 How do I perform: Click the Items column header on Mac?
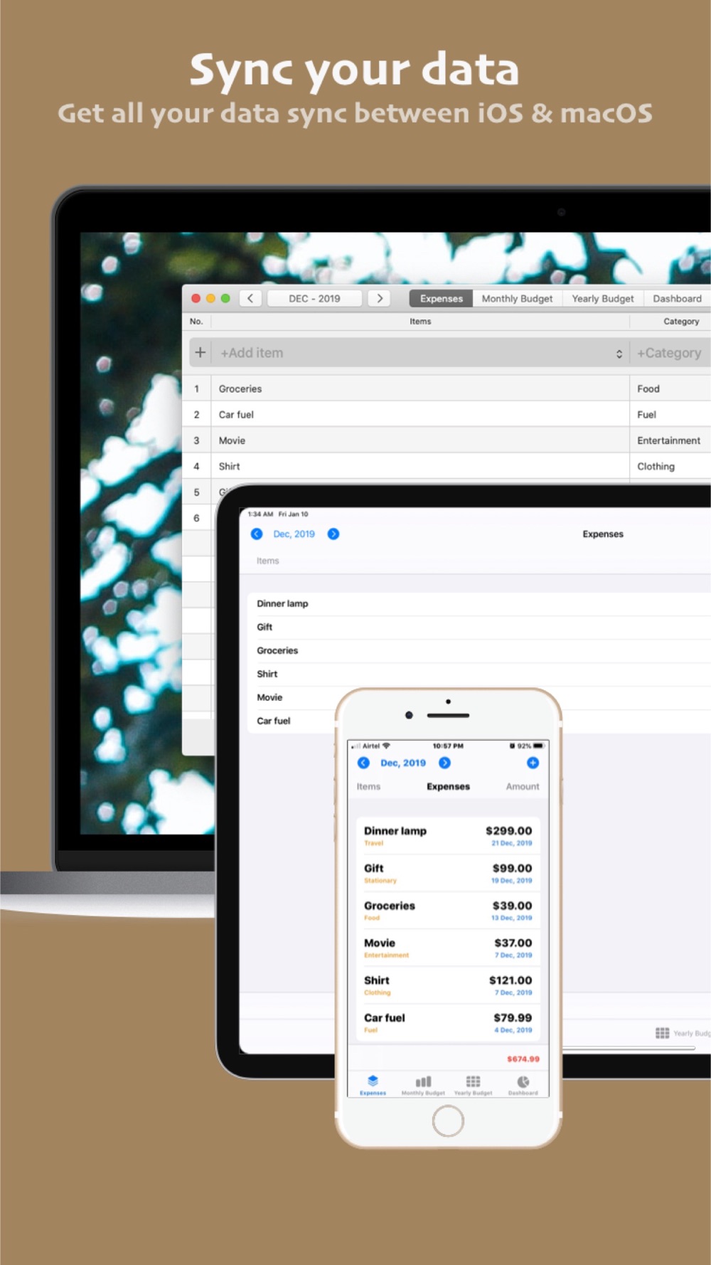pos(420,321)
